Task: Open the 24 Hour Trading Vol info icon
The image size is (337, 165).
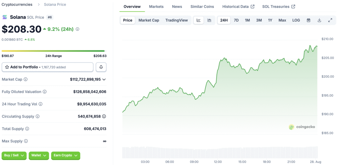Action: pos(40,104)
